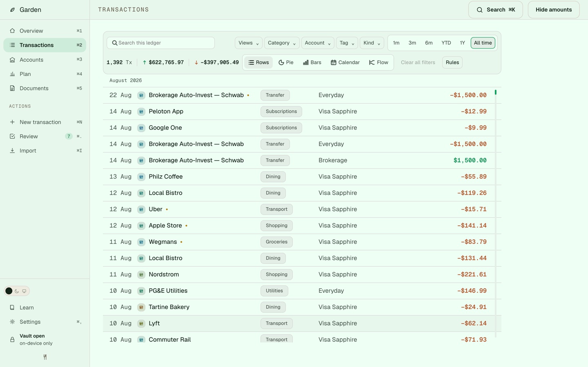Click the 1,392 Tx count
Viewport: 588px width, 367px height.
pyautogui.click(x=119, y=62)
